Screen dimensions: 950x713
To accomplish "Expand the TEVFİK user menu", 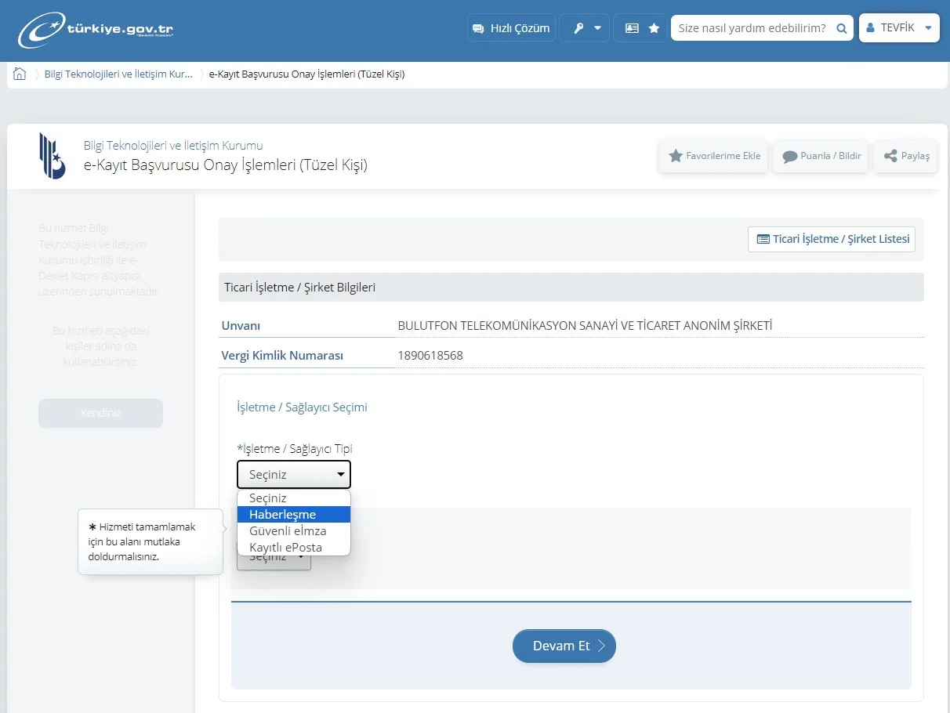I will (x=898, y=27).
